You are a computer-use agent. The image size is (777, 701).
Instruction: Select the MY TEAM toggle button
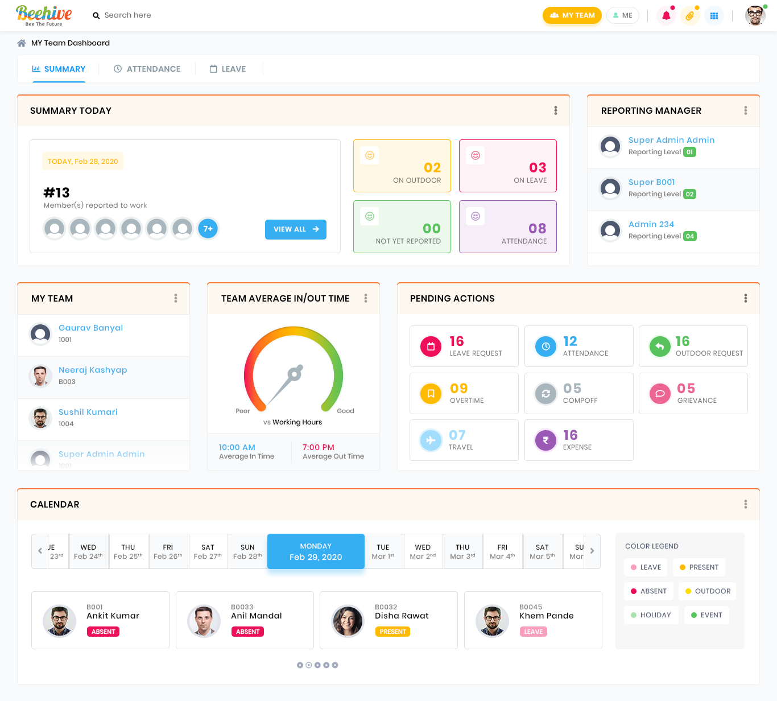(x=572, y=15)
